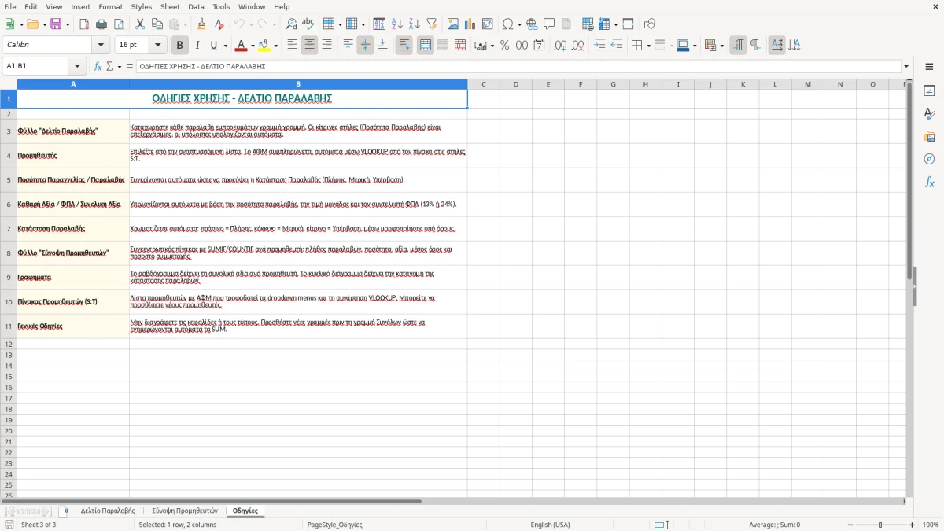Insert a comment
The height and width of the screenshot is (531, 944).
point(549,24)
